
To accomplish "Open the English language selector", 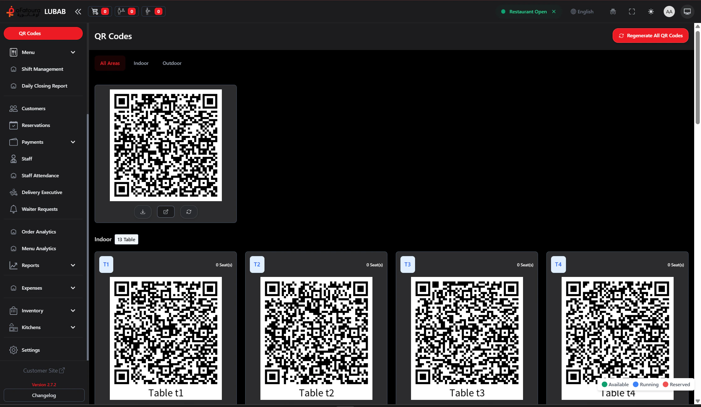I will 582,11.
